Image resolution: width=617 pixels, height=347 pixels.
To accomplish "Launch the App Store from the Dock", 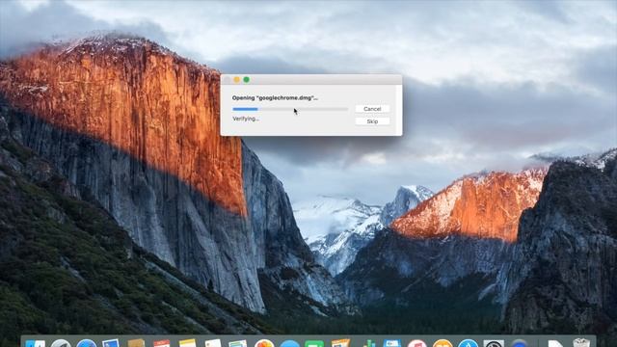I will pos(468,343).
